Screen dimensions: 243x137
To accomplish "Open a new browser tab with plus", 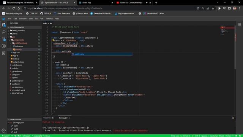I will [156, 3].
